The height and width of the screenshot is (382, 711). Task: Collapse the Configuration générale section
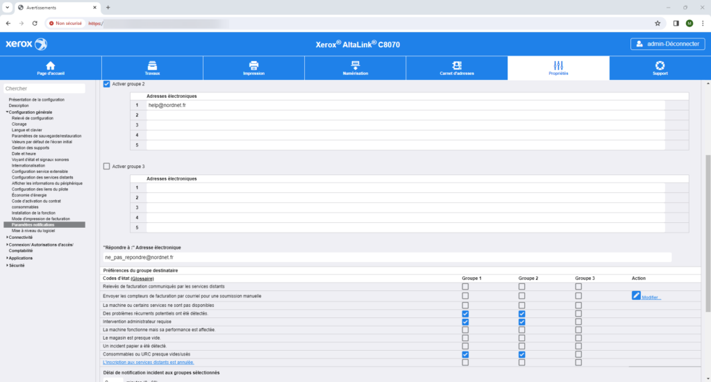tap(8, 112)
